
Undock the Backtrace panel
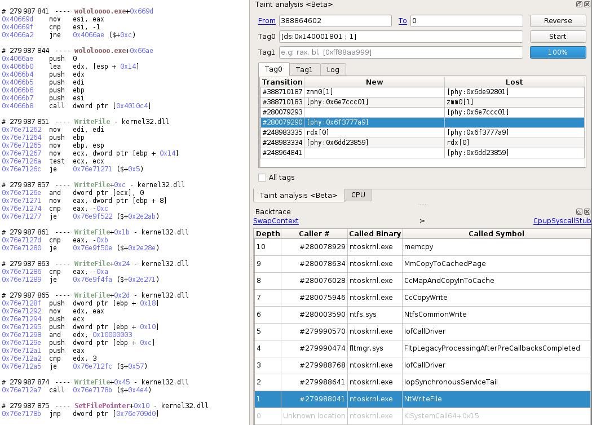click(x=578, y=211)
